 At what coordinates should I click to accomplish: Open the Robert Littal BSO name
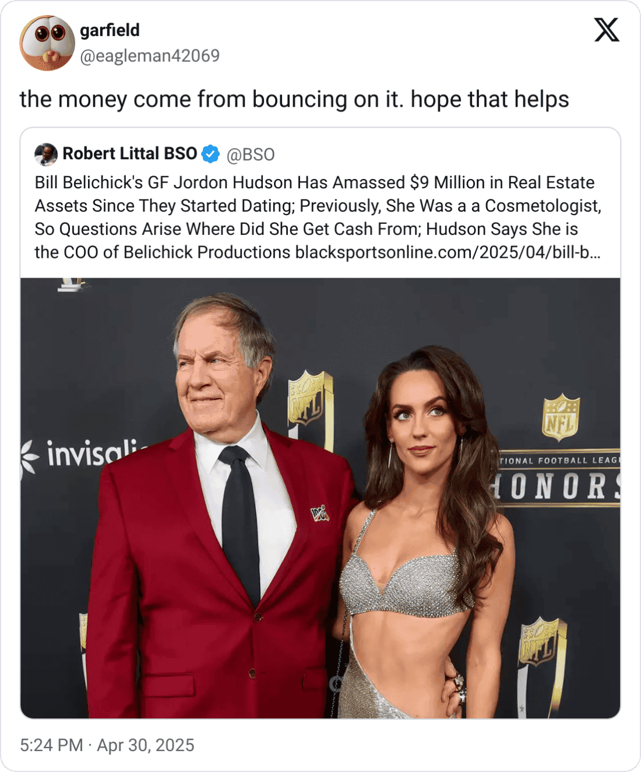coord(130,153)
